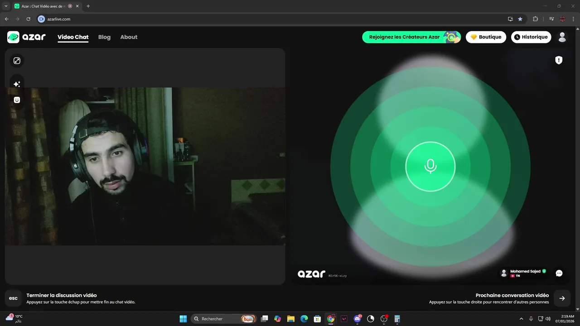Toggle the bookmark star
This screenshot has width=580, height=326.
coord(520,19)
